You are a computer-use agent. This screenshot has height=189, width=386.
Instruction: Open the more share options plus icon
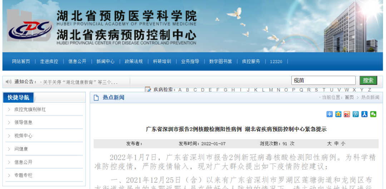click(330, 114)
